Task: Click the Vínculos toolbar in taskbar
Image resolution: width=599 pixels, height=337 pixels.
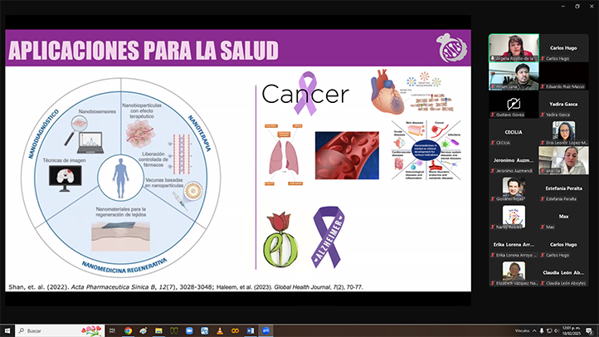Action: pyautogui.click(x=522, y=331)
